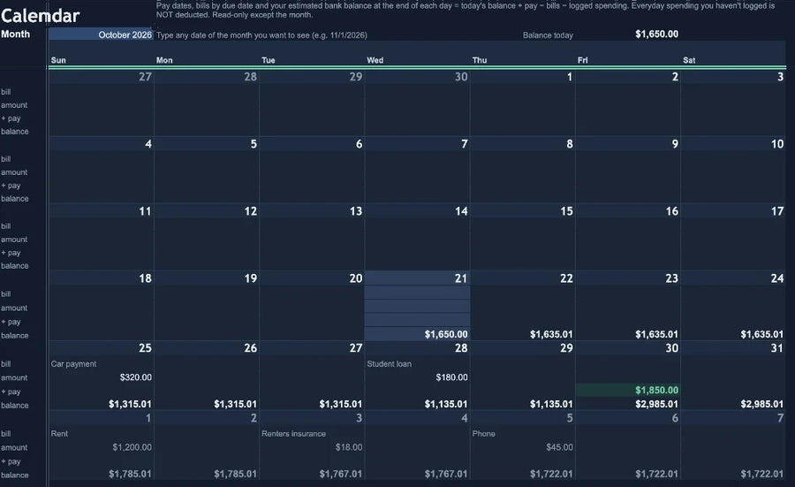The image size is (795, 487).
Task: Click the Mon column header
Action: click(x=164, y=60)
